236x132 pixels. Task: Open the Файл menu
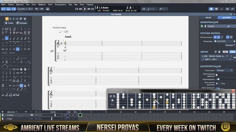3,4
